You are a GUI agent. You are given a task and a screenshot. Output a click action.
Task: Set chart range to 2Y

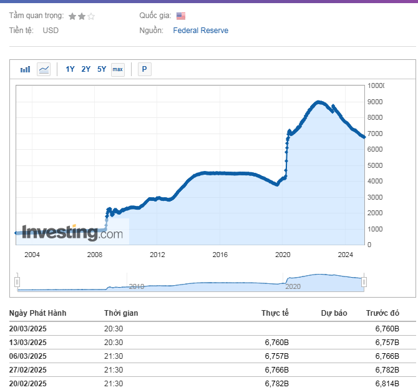click(x=85, y=69)
